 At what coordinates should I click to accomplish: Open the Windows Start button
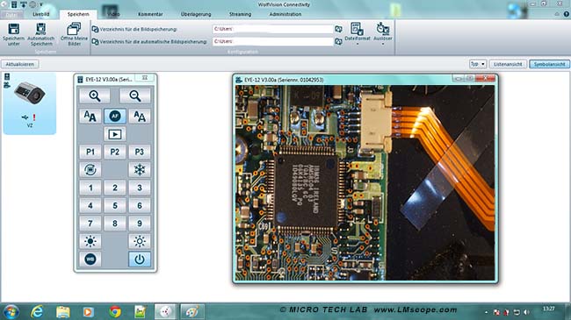point(11,312)
